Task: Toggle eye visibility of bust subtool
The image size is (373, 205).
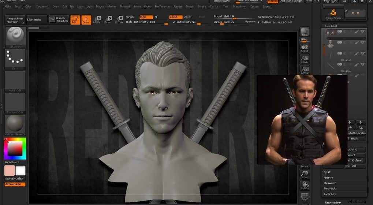Action: click(363, 42)
